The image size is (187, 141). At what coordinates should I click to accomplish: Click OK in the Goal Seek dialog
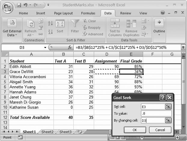[134, 130]
